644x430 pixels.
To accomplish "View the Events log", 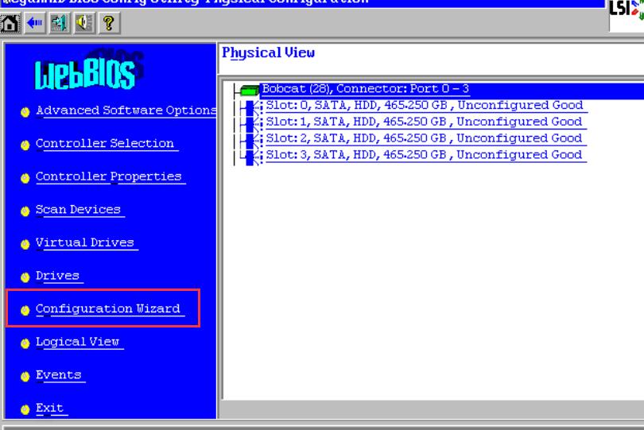I will point(59,375).
